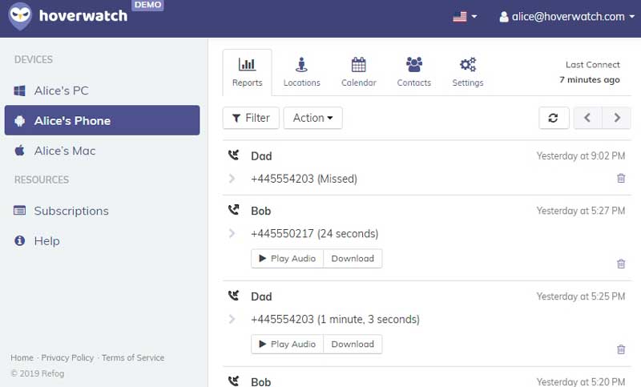The height and width of the screenshot is (387, 641).
Task: Click the timestamp Yesterday at 5:25 PM
Action: [x=580, y=296]
